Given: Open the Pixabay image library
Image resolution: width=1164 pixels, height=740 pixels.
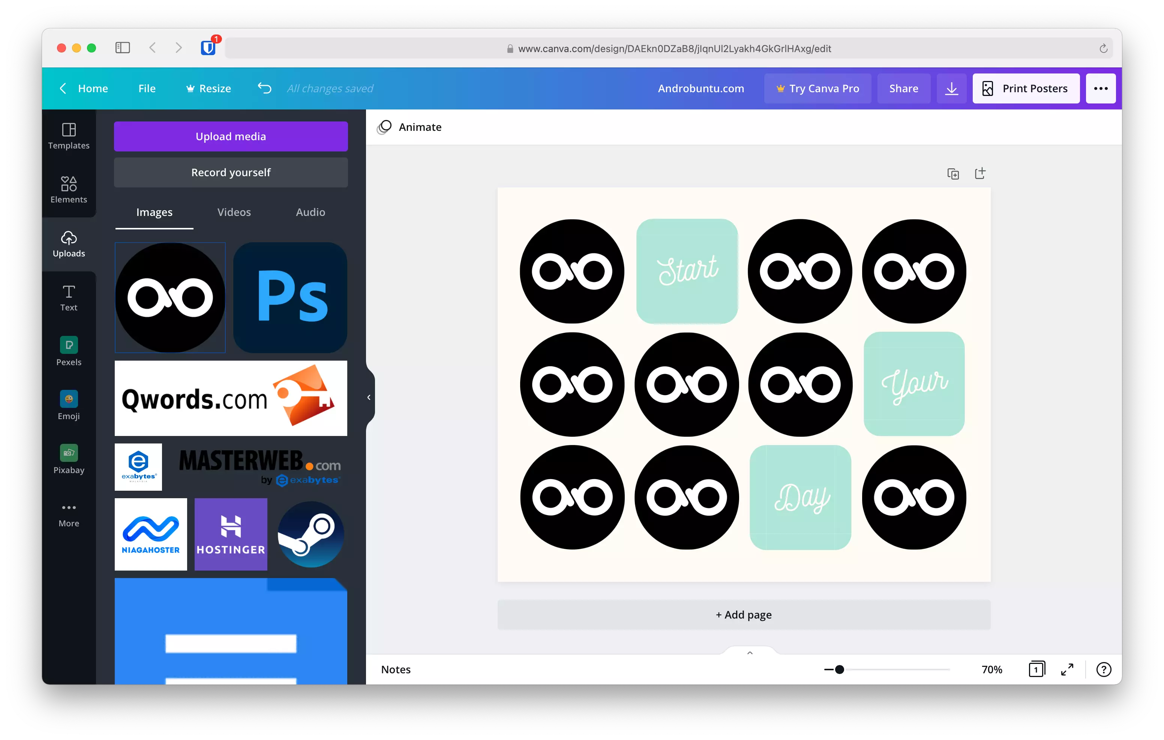Looking at the screenshot, I should tap(68, 459).
